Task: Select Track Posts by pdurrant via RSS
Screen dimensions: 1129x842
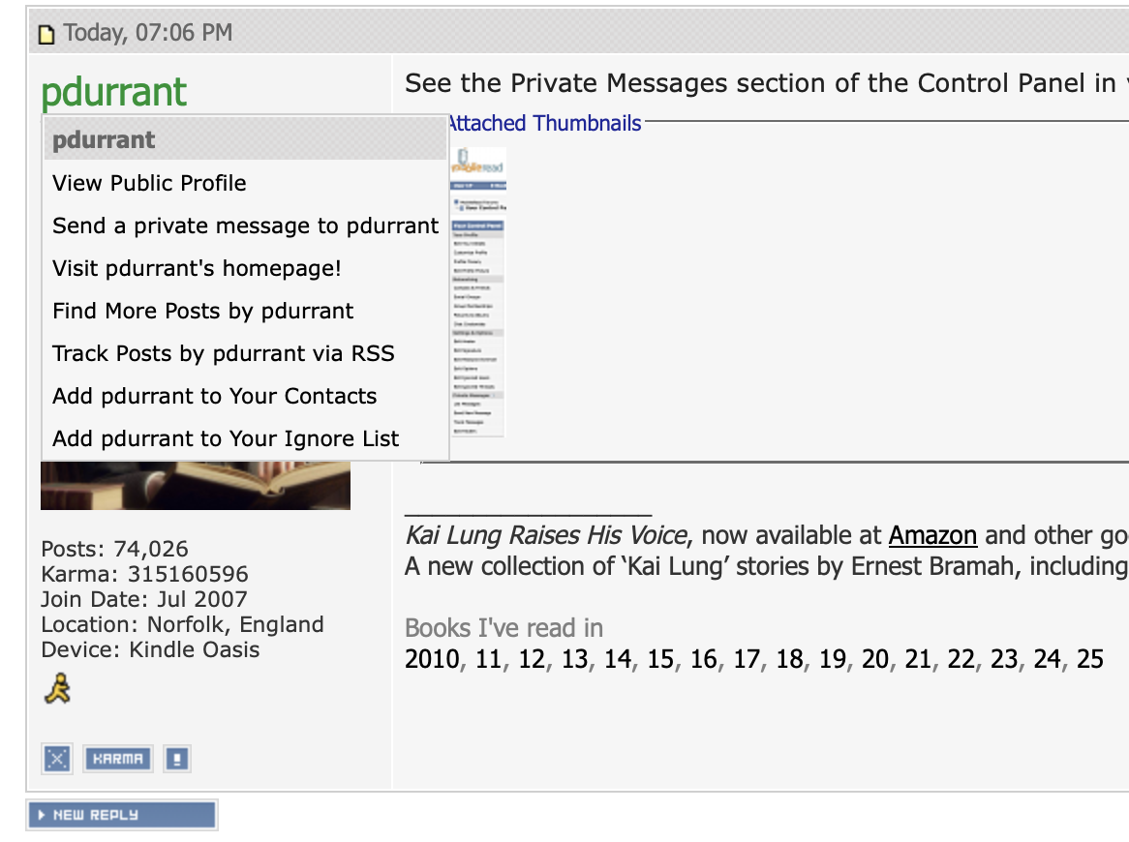Action: coord(223,353)
